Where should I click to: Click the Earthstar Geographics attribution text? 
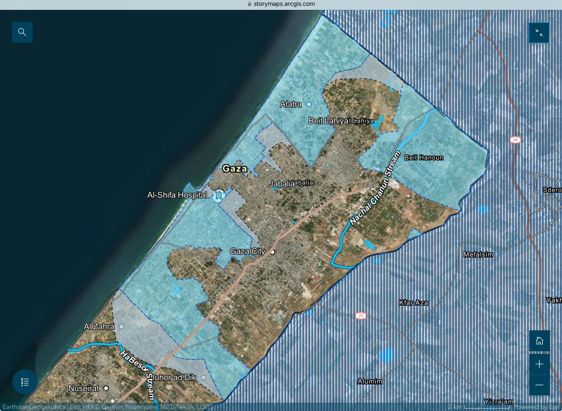(x=33, y=407)
